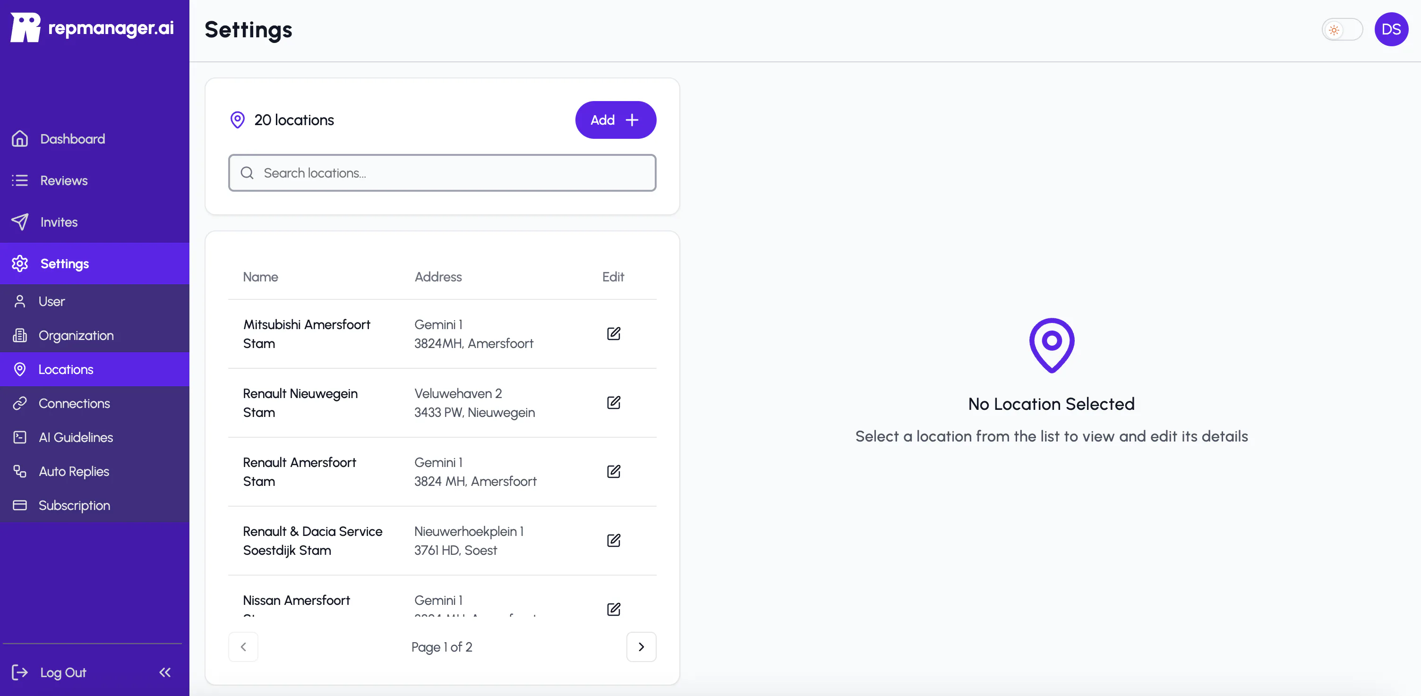Open User settings
This screenshot has height=696, width=1421.
coord(94,302)
